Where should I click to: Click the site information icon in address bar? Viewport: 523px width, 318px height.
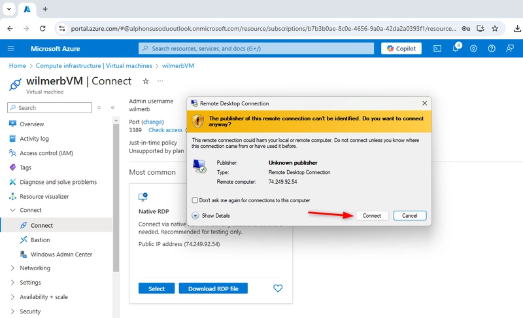[x=62, y=28]
